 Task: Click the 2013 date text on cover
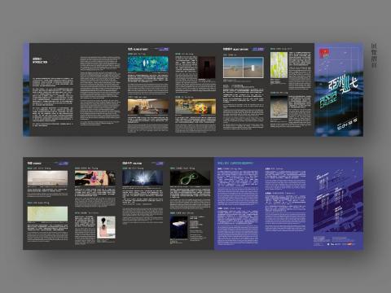pyautogui.click(x=347, y=125)
